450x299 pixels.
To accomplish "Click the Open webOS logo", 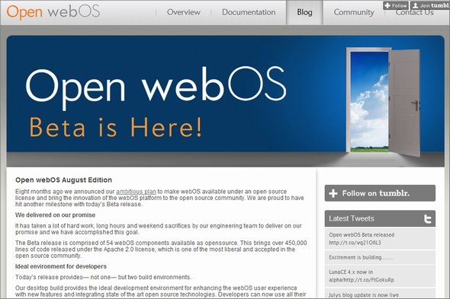I will [x=53, y=12].
